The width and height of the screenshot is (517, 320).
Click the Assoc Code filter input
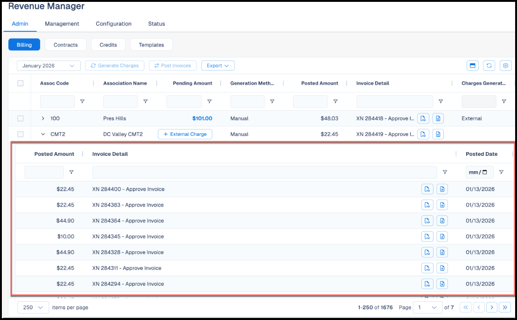[57, 102]
